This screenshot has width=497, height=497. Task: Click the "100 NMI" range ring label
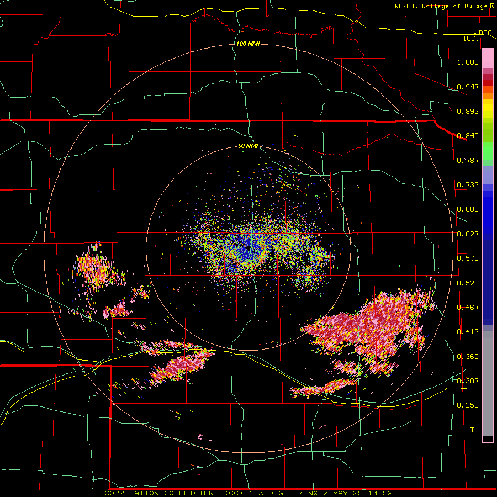(x=248, y=44)
